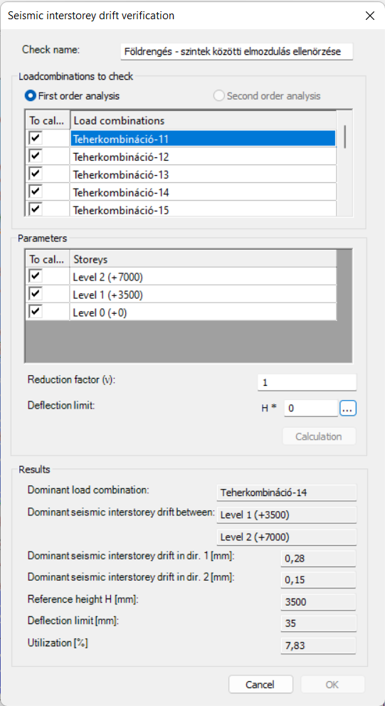Click the Load combinations column header
Screen dimensions: 385x706
coord(203,121)
